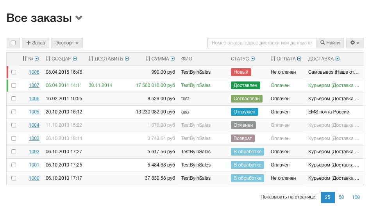Open order link 1003
Viewport: 370px width, 216px height.
(34, 138)
